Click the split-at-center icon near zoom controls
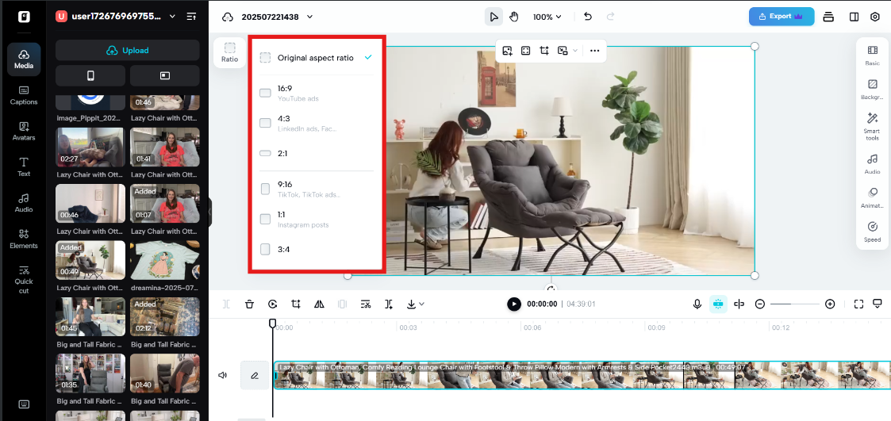 pos(739,304)
